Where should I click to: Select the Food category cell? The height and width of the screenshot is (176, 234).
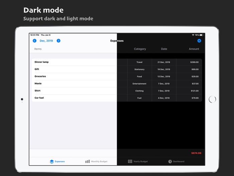click(x=139, y=76)
